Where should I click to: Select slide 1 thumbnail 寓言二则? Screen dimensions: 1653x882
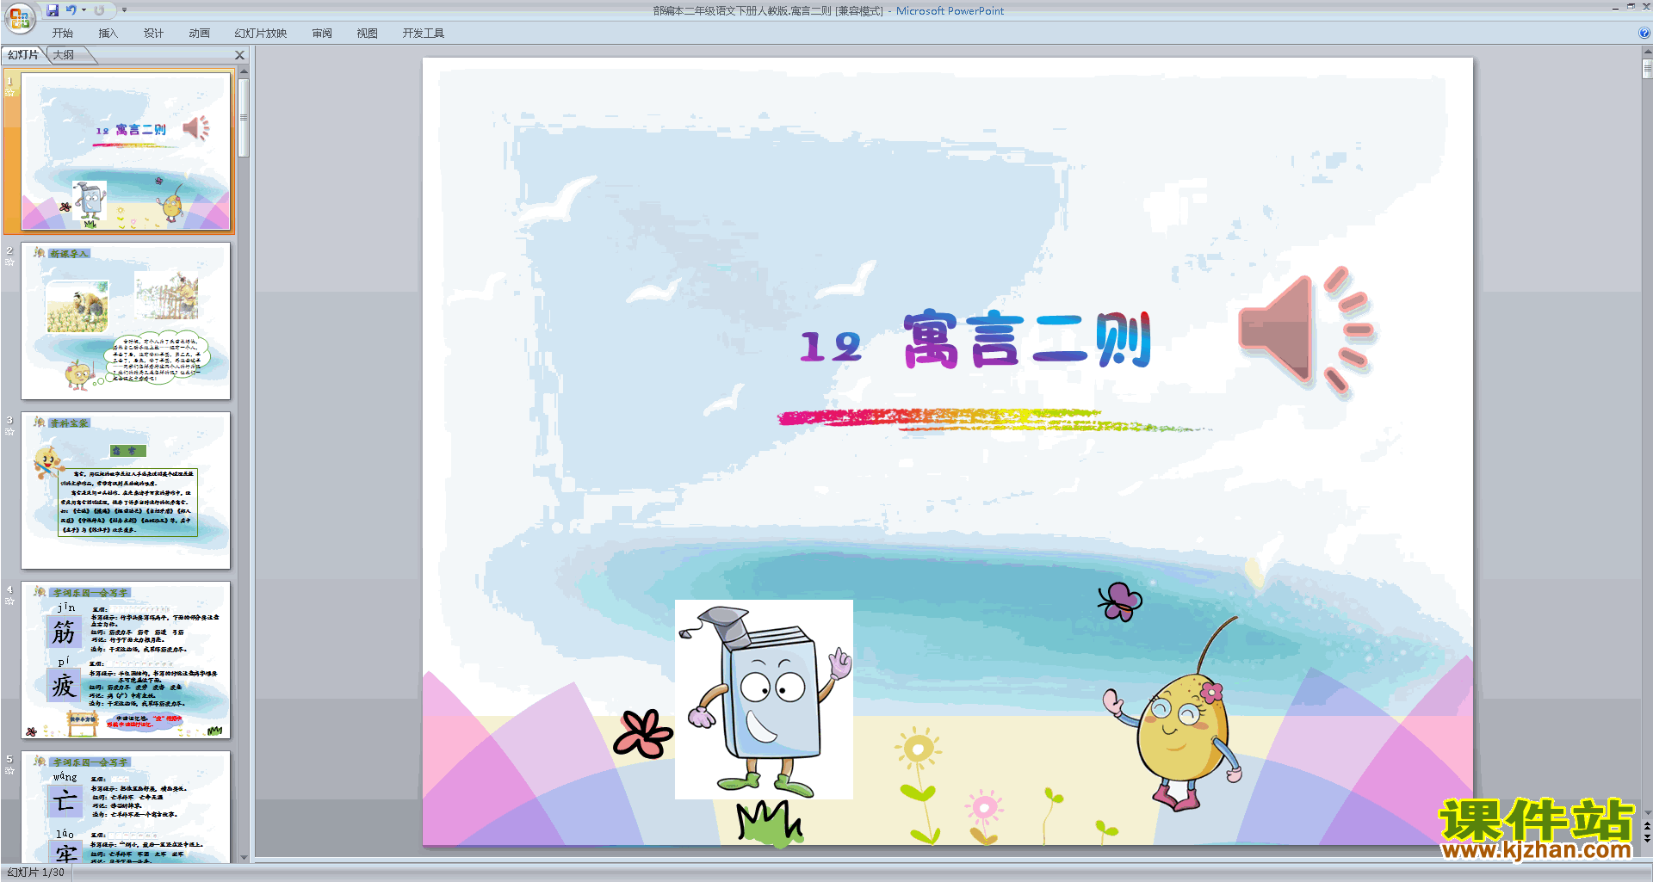click(x=127, y=151)
